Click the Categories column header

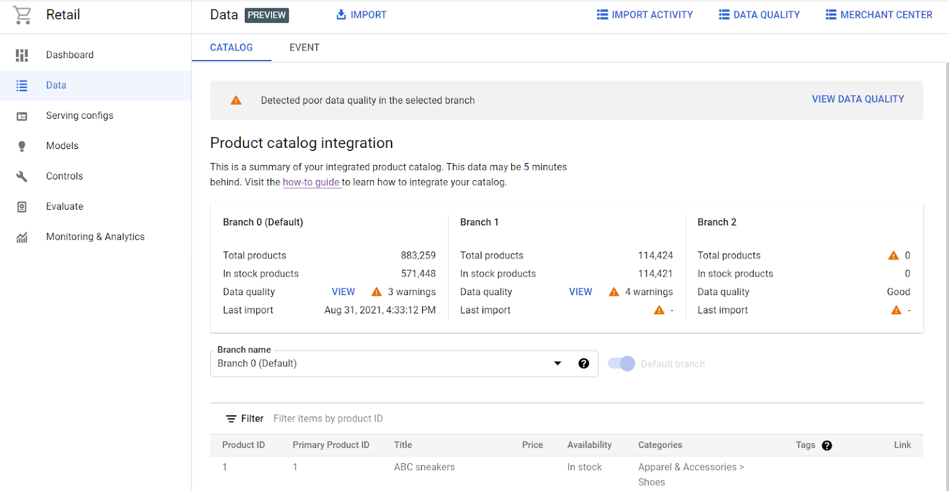pos(661,445)
